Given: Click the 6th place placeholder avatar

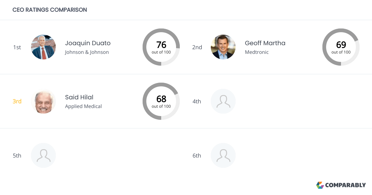Looking at the screenshot, I should pos(223,155).
